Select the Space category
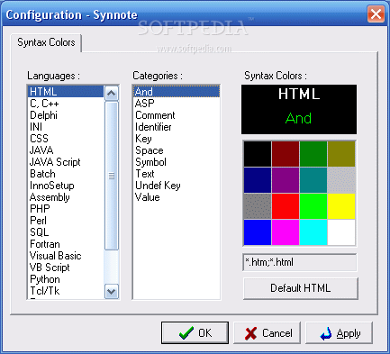390x354 pixels. point(177,150)
